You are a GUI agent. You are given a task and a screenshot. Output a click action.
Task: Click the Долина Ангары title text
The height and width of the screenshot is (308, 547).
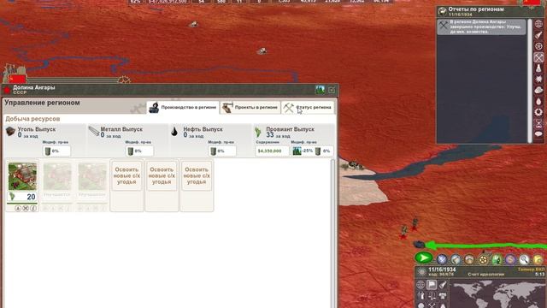[34, 87]
